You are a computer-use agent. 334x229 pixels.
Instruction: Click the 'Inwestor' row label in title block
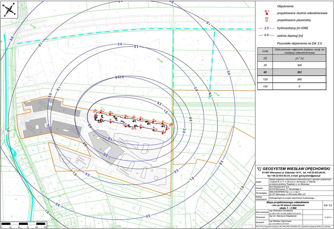[259, 188]
